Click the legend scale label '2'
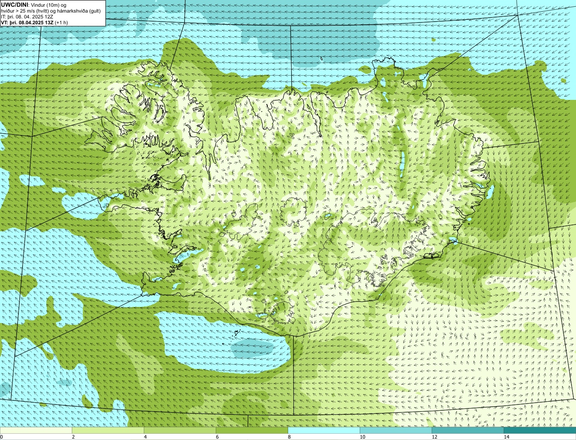The image size is (576, 440). click(73, 437)
